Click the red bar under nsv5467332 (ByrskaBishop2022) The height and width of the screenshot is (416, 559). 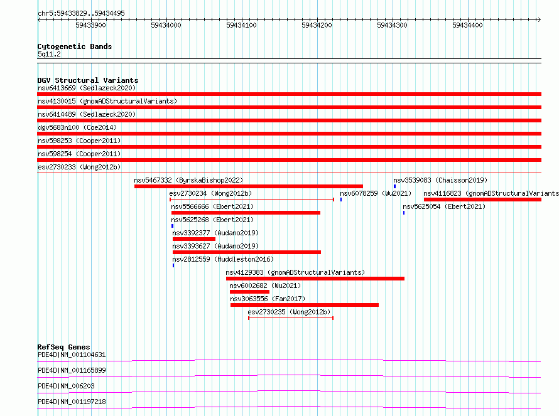[249, 186]
